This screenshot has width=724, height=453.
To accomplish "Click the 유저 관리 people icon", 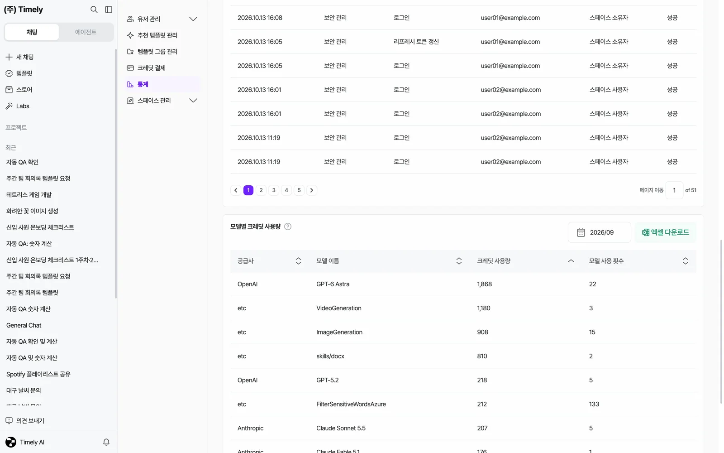I will [x=130, y=19].
